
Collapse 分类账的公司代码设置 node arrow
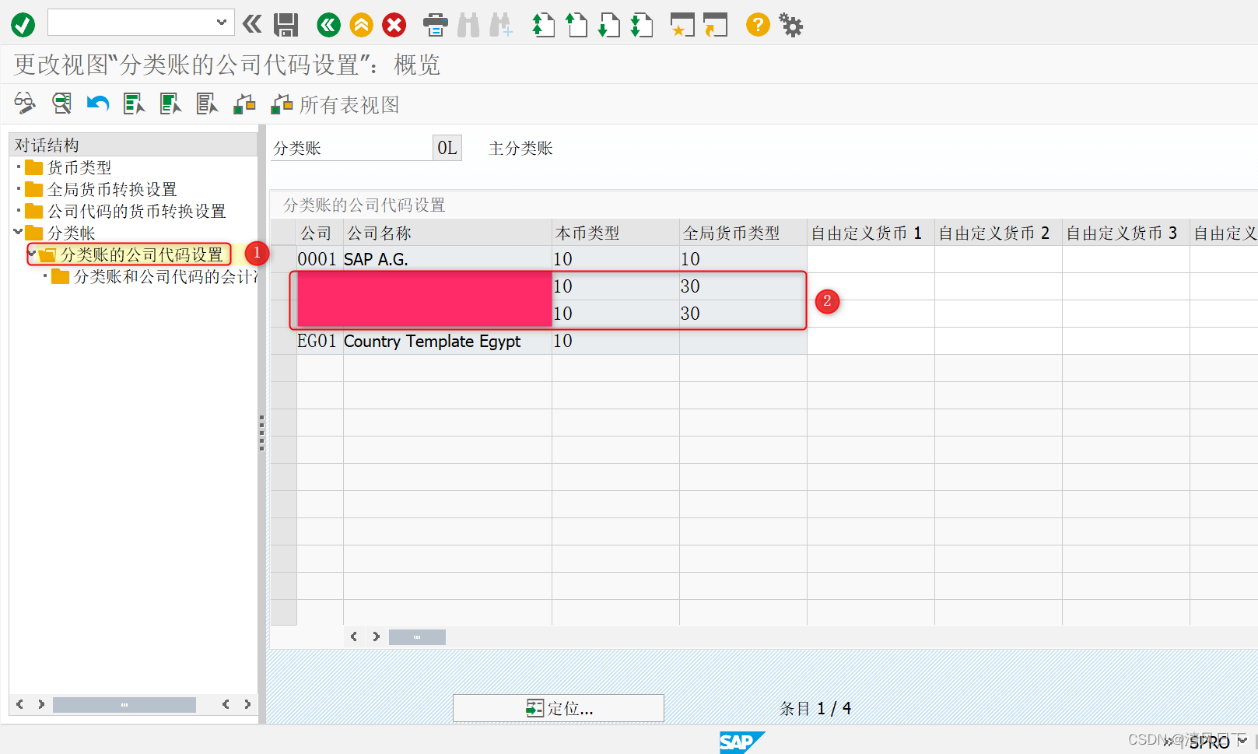tap(32, 253)
